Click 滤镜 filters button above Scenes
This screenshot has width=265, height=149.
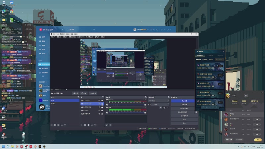[84, 93]
